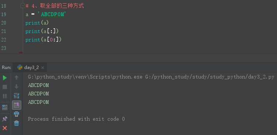Click the red fold-end marker below line 23

(21, 52)
